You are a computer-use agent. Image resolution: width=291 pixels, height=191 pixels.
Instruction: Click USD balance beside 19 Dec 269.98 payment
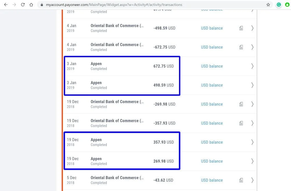click(212, 161)
